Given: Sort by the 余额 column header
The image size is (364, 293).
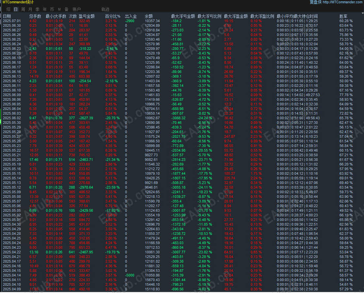Looking at the screenshot, I should tap(149, 16).
